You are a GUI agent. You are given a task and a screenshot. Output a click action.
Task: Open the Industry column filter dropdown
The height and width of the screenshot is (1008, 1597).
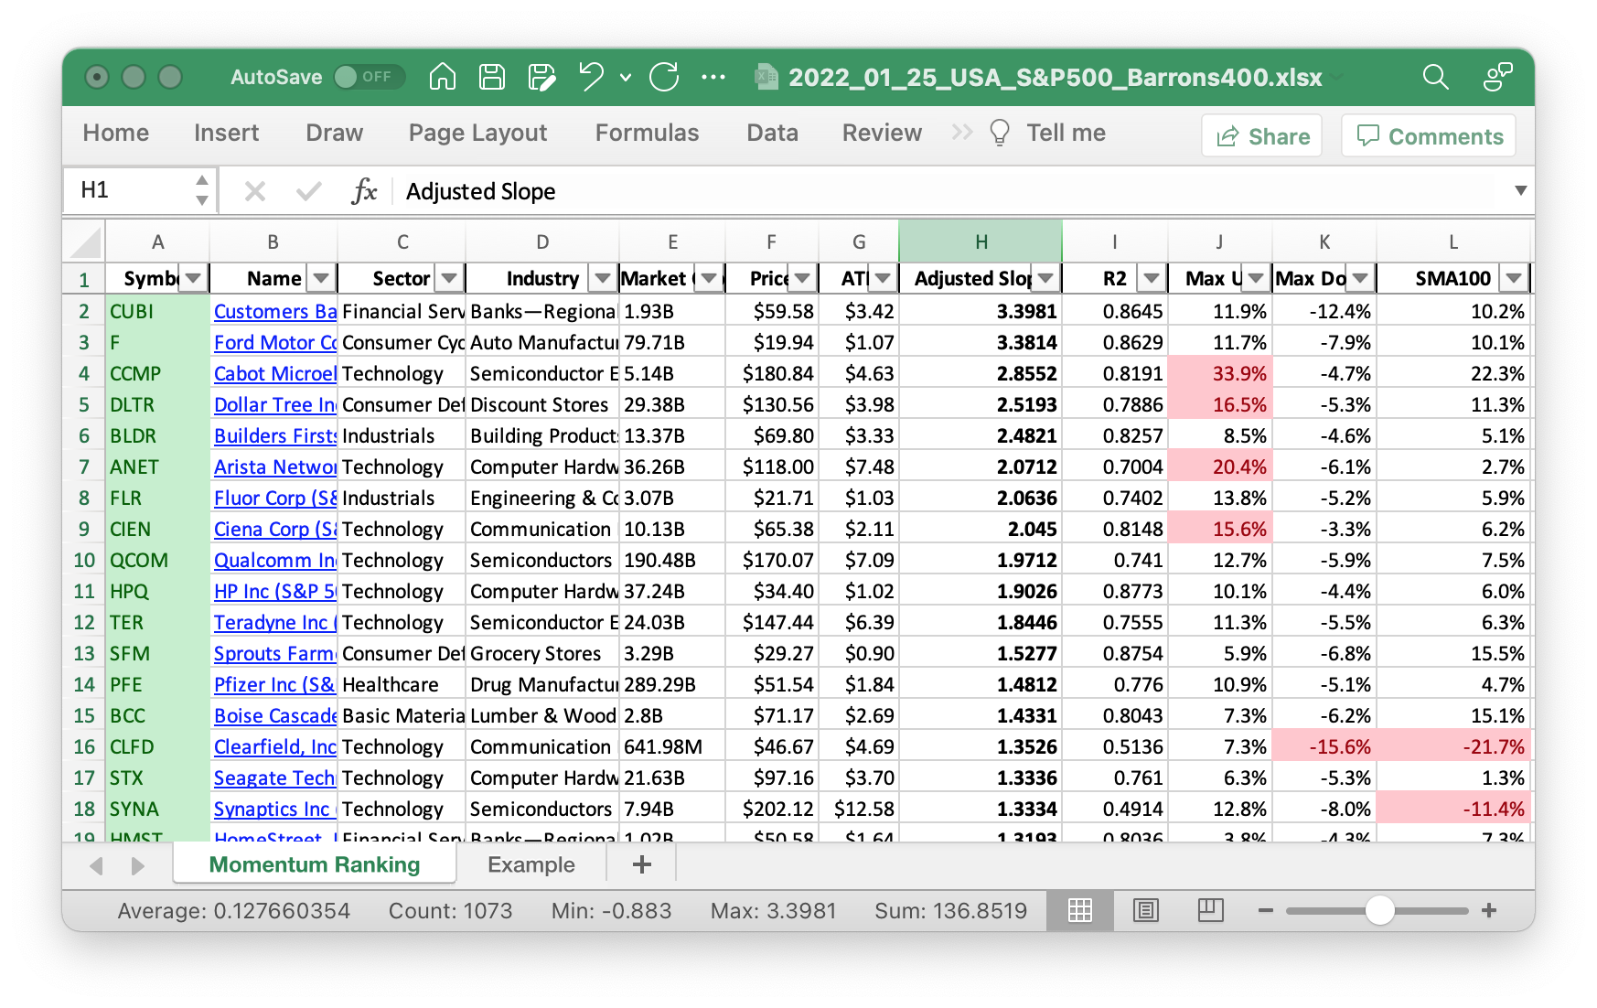coord(602,278)
